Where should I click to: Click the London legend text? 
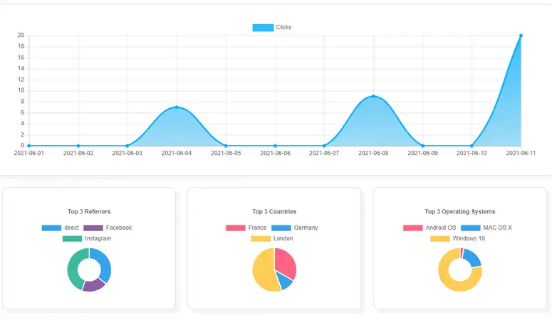point(283,239)
